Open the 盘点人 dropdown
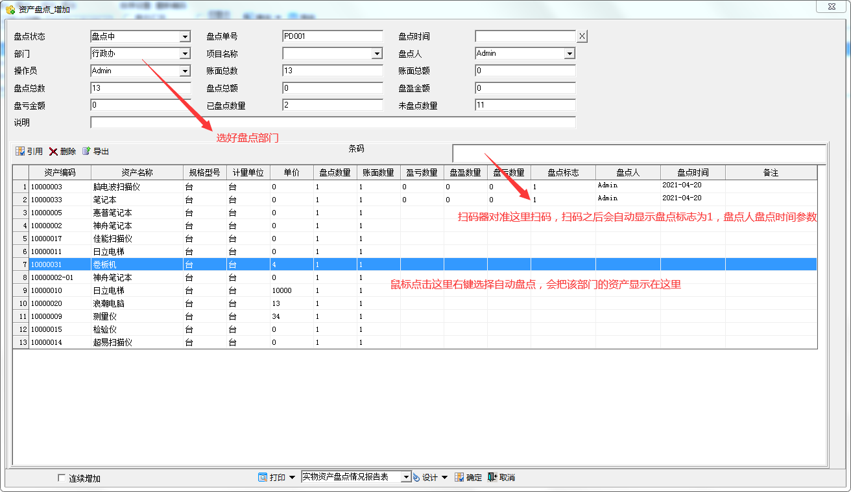Screen dimensions: 851x492 (x=569, y=54)
